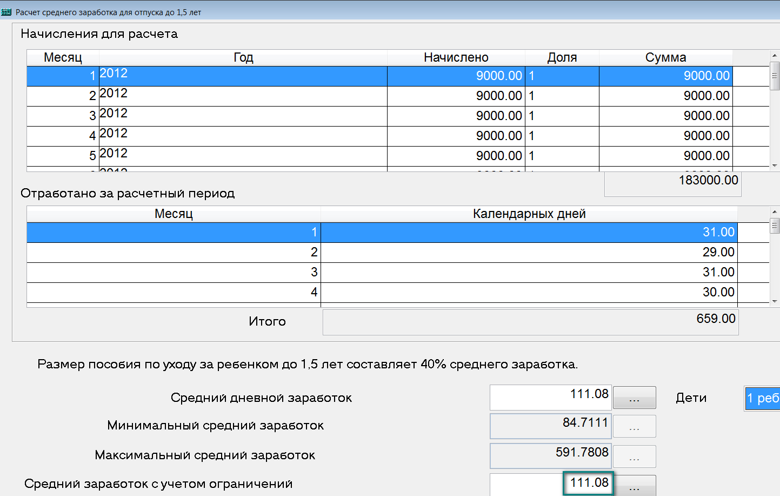Open the Дети dropdown showing '1 реб'
This screenshot has height=496, width=780.
(762, 398)
